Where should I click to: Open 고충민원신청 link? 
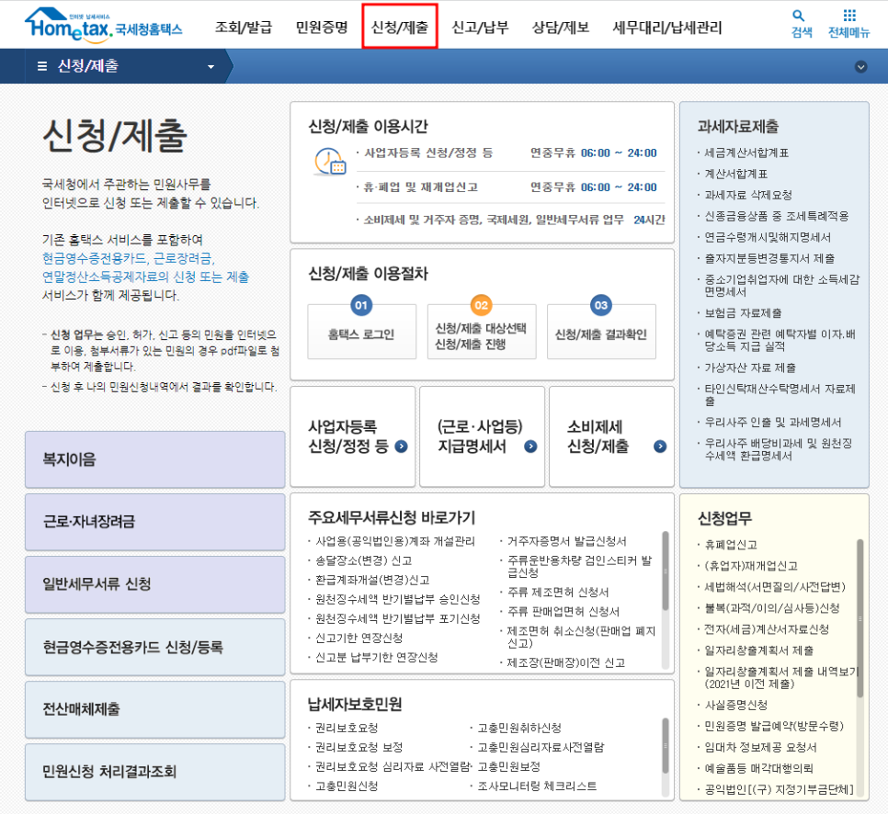[346, 786]
